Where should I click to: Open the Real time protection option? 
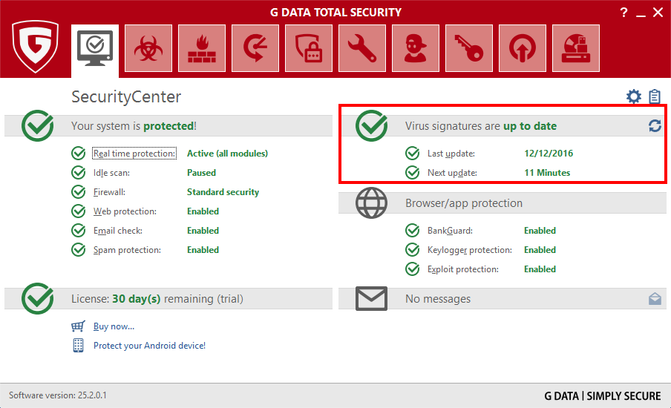tap(134, 154)
